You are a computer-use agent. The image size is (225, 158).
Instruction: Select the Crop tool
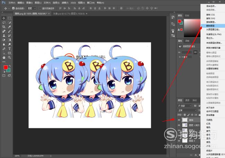pos(4,27)
